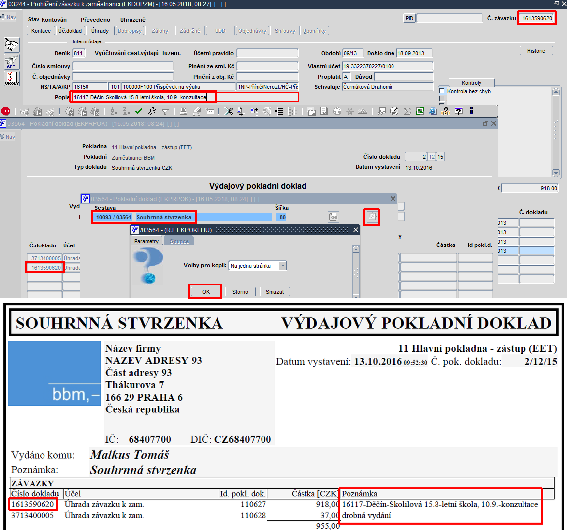Click the Šířka value 80
This screenshot has height=530, width=567.
click(x=282, y=217)
